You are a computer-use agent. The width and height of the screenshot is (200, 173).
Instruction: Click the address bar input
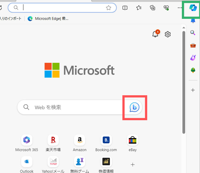coord(62,8)
